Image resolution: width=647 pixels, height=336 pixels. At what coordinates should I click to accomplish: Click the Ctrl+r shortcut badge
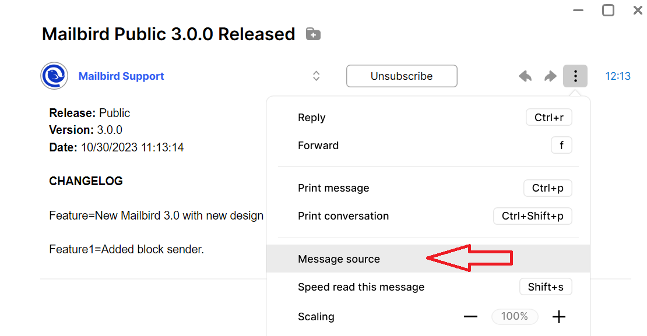[x=549, y=118]
